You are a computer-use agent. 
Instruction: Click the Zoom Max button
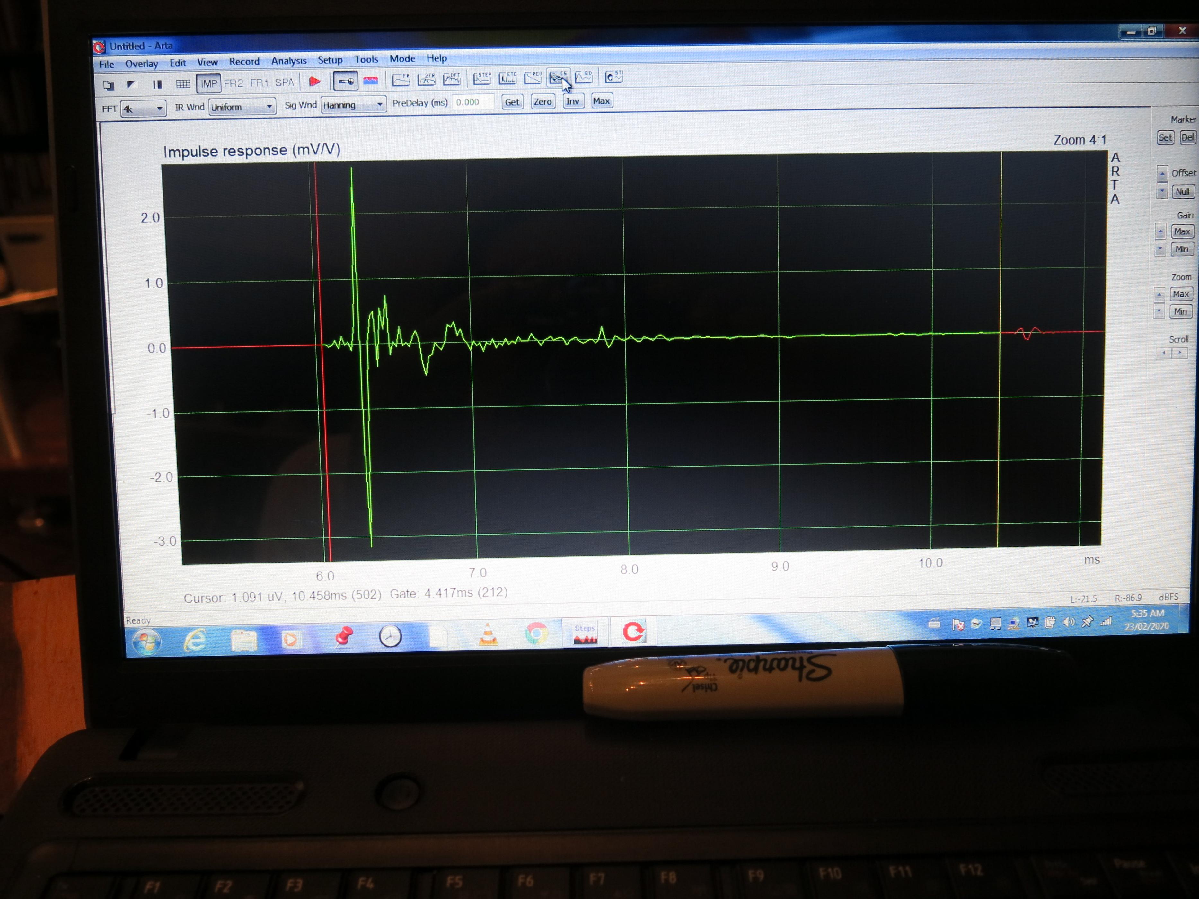click(x=1181, y=294)
